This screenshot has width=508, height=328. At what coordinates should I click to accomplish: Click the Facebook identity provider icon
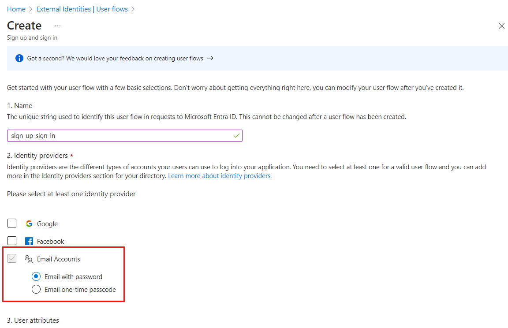tap(29, 241)
